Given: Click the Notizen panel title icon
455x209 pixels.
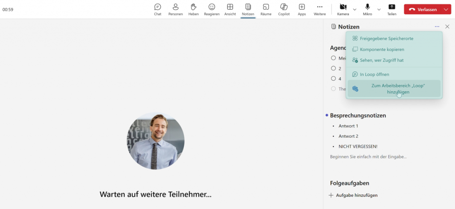Looking at the screenshot, I should point(333,27).
